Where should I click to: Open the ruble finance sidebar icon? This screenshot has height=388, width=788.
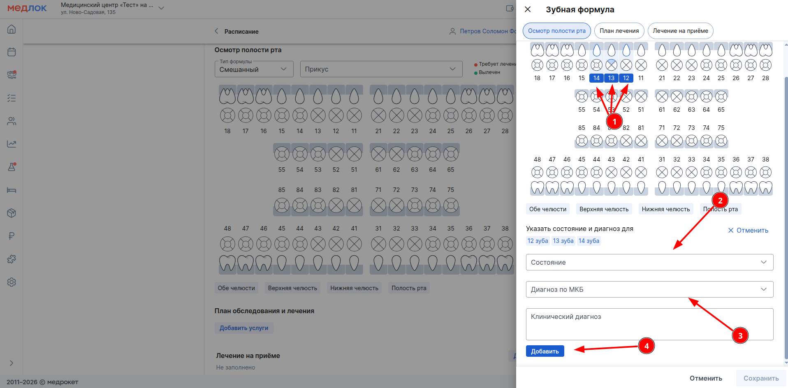(x=12, y=236)
